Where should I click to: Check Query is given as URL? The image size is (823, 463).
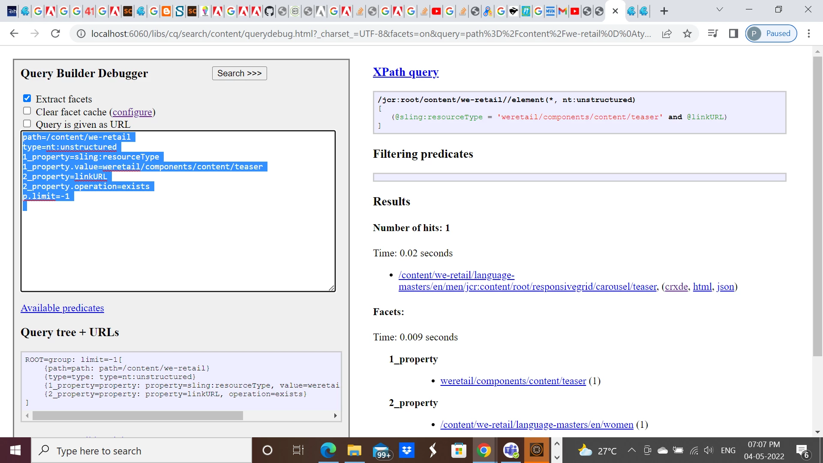point(27,124)
